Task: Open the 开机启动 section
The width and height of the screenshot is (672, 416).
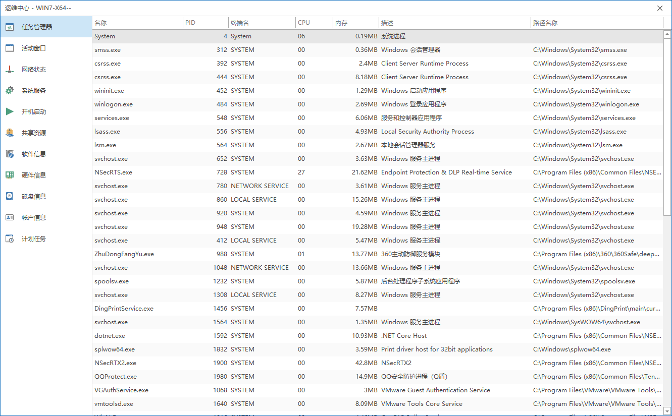Action: [46, 111]
